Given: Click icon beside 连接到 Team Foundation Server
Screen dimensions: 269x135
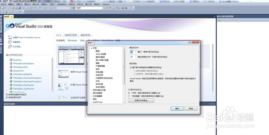Looking at the screenshot, I should point(10,37).
